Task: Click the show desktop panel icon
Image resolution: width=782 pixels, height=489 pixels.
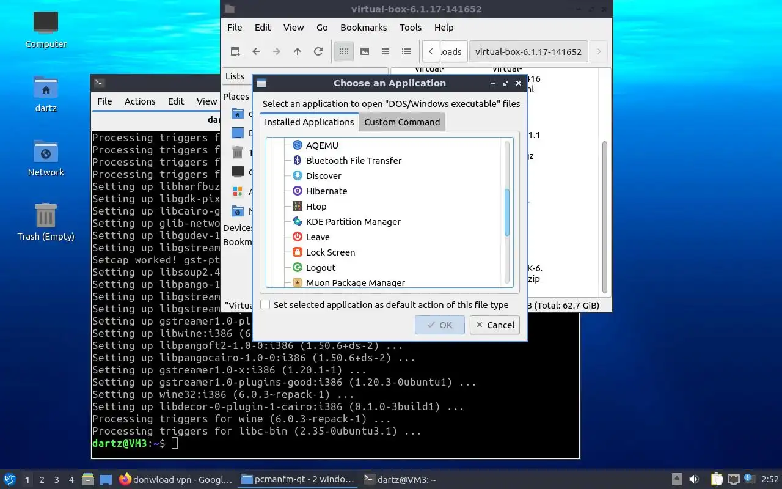Action: click(106, 480)
